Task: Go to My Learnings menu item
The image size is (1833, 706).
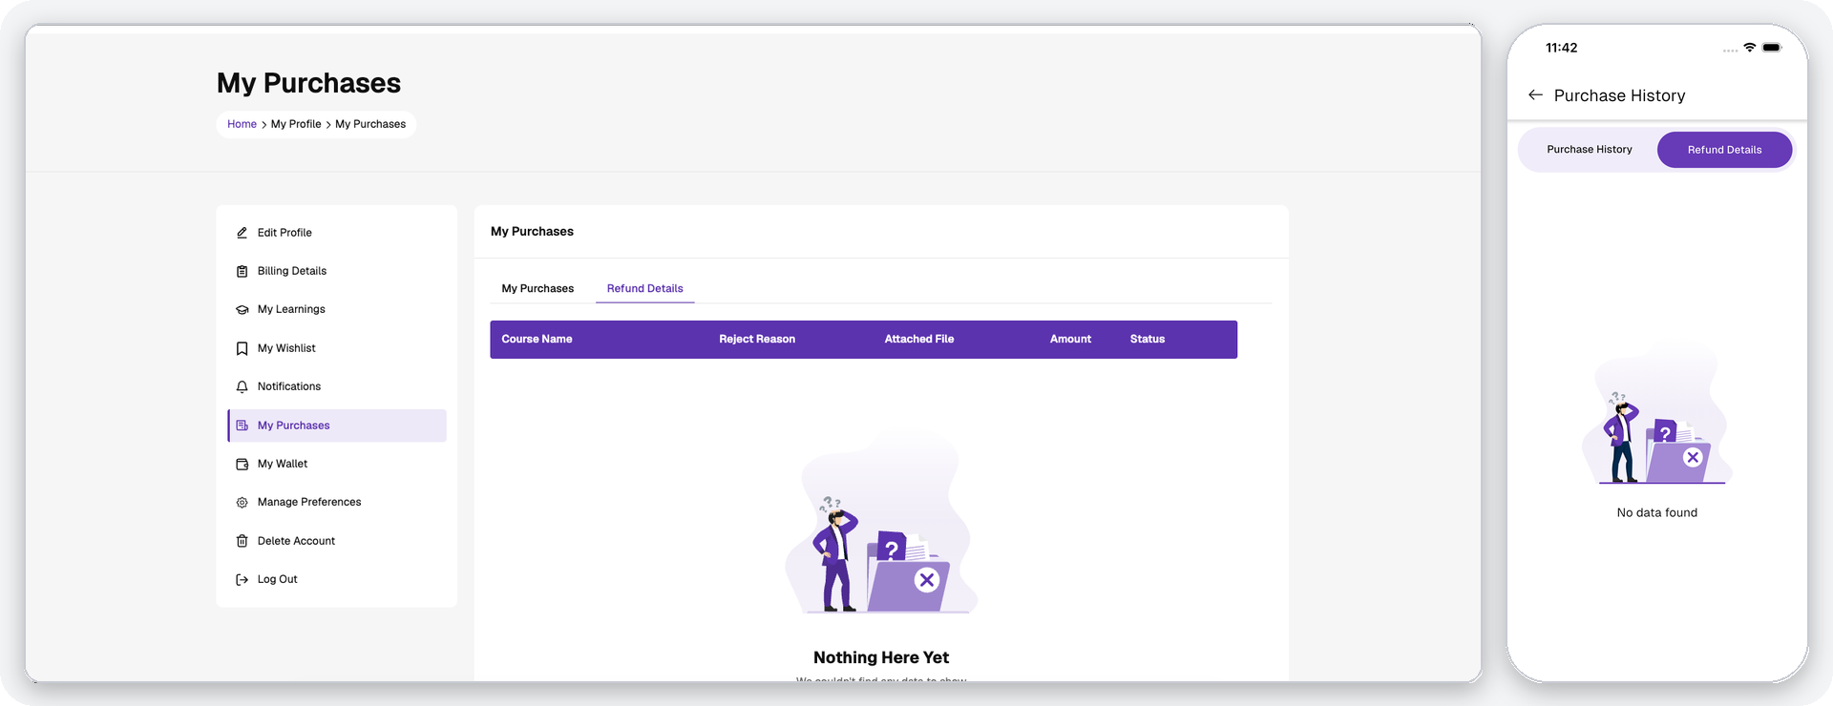Action: pyautogui.click(x=337, y=310)
